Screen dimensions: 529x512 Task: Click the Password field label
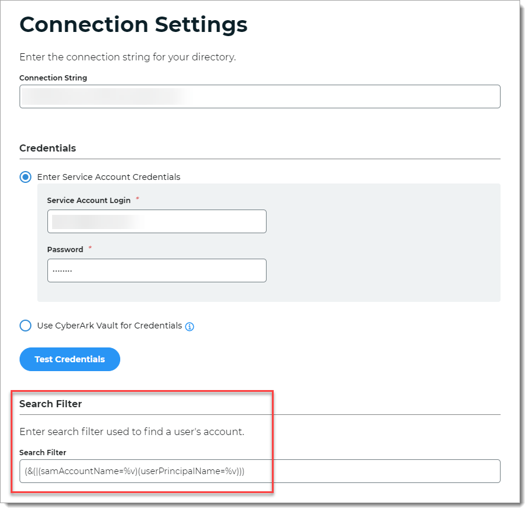tap(65, 249)
